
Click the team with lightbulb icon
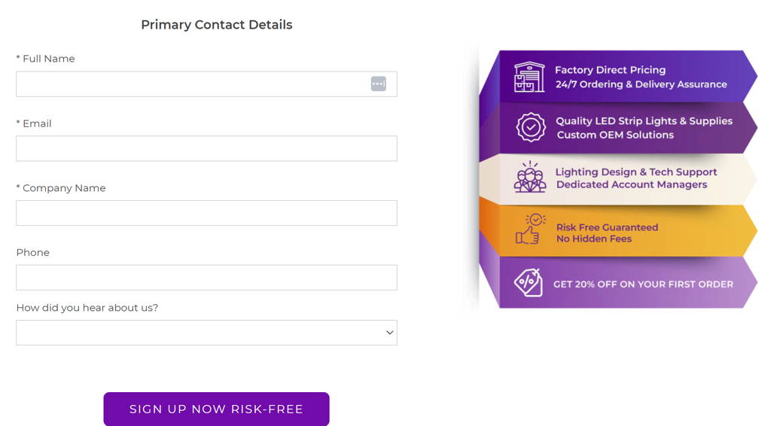click(530, 178)
